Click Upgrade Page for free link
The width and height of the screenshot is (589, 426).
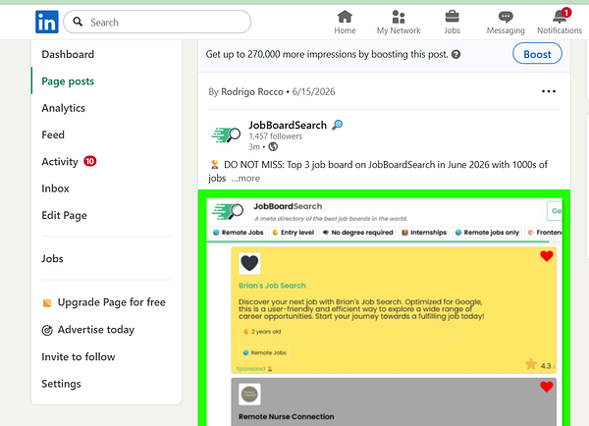click(111, 302)
